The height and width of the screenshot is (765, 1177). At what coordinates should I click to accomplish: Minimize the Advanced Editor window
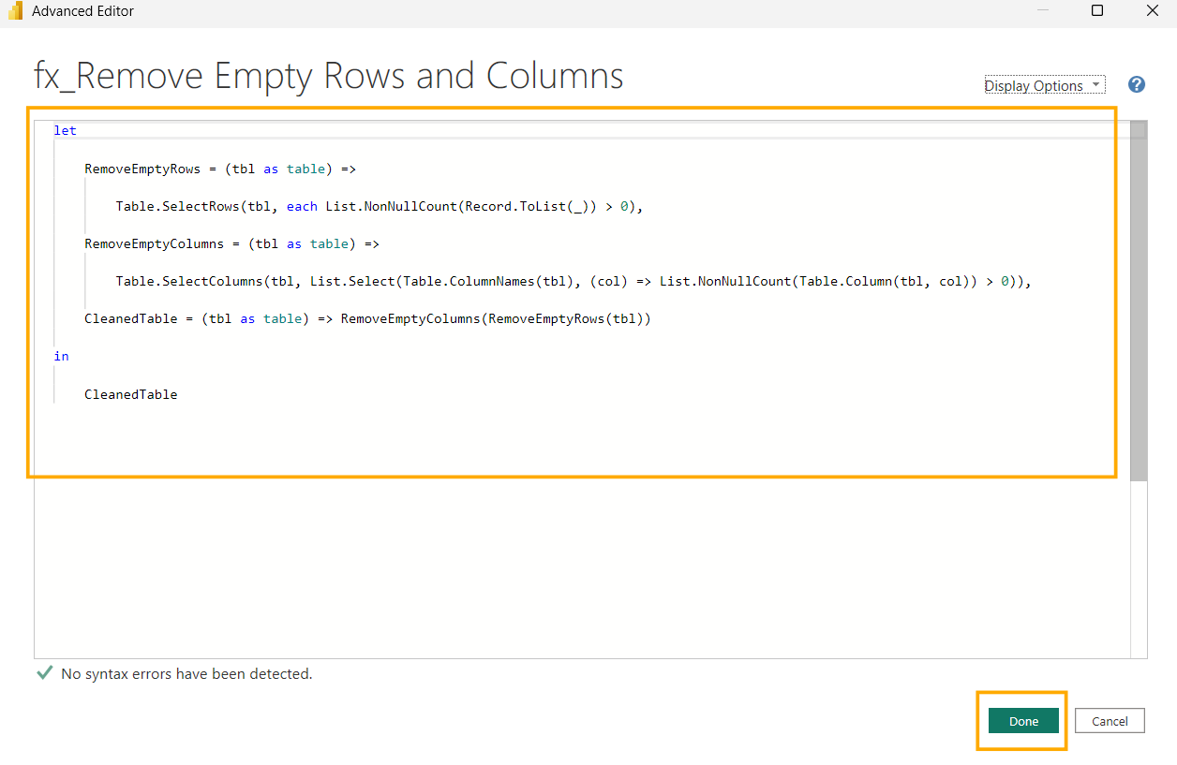coord(1042,11)
